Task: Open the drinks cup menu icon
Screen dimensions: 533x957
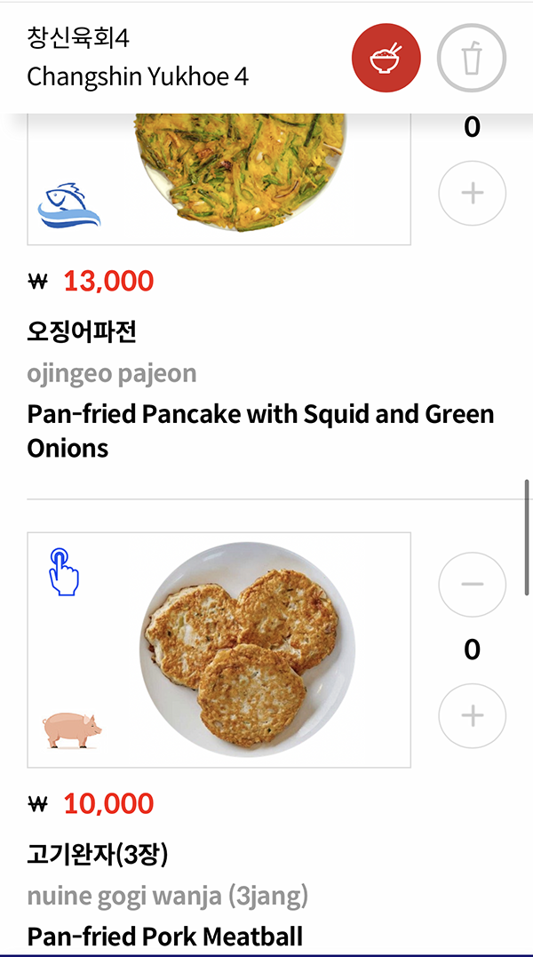Action: tap(472, 58)
